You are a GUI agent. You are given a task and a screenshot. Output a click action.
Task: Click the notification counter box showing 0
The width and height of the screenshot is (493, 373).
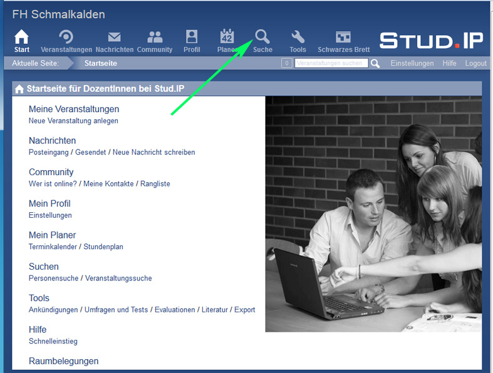tap(286, 63)
